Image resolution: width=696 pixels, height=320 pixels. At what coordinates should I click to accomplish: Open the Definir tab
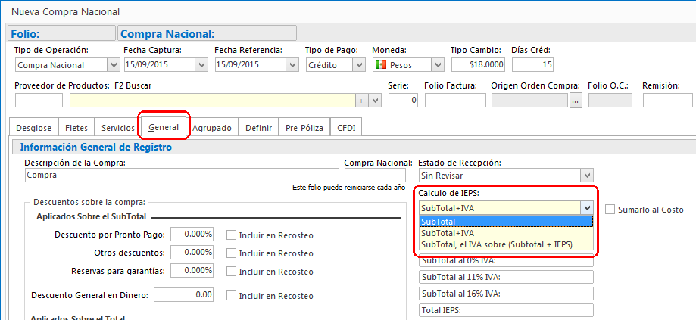tap(259, 128)
